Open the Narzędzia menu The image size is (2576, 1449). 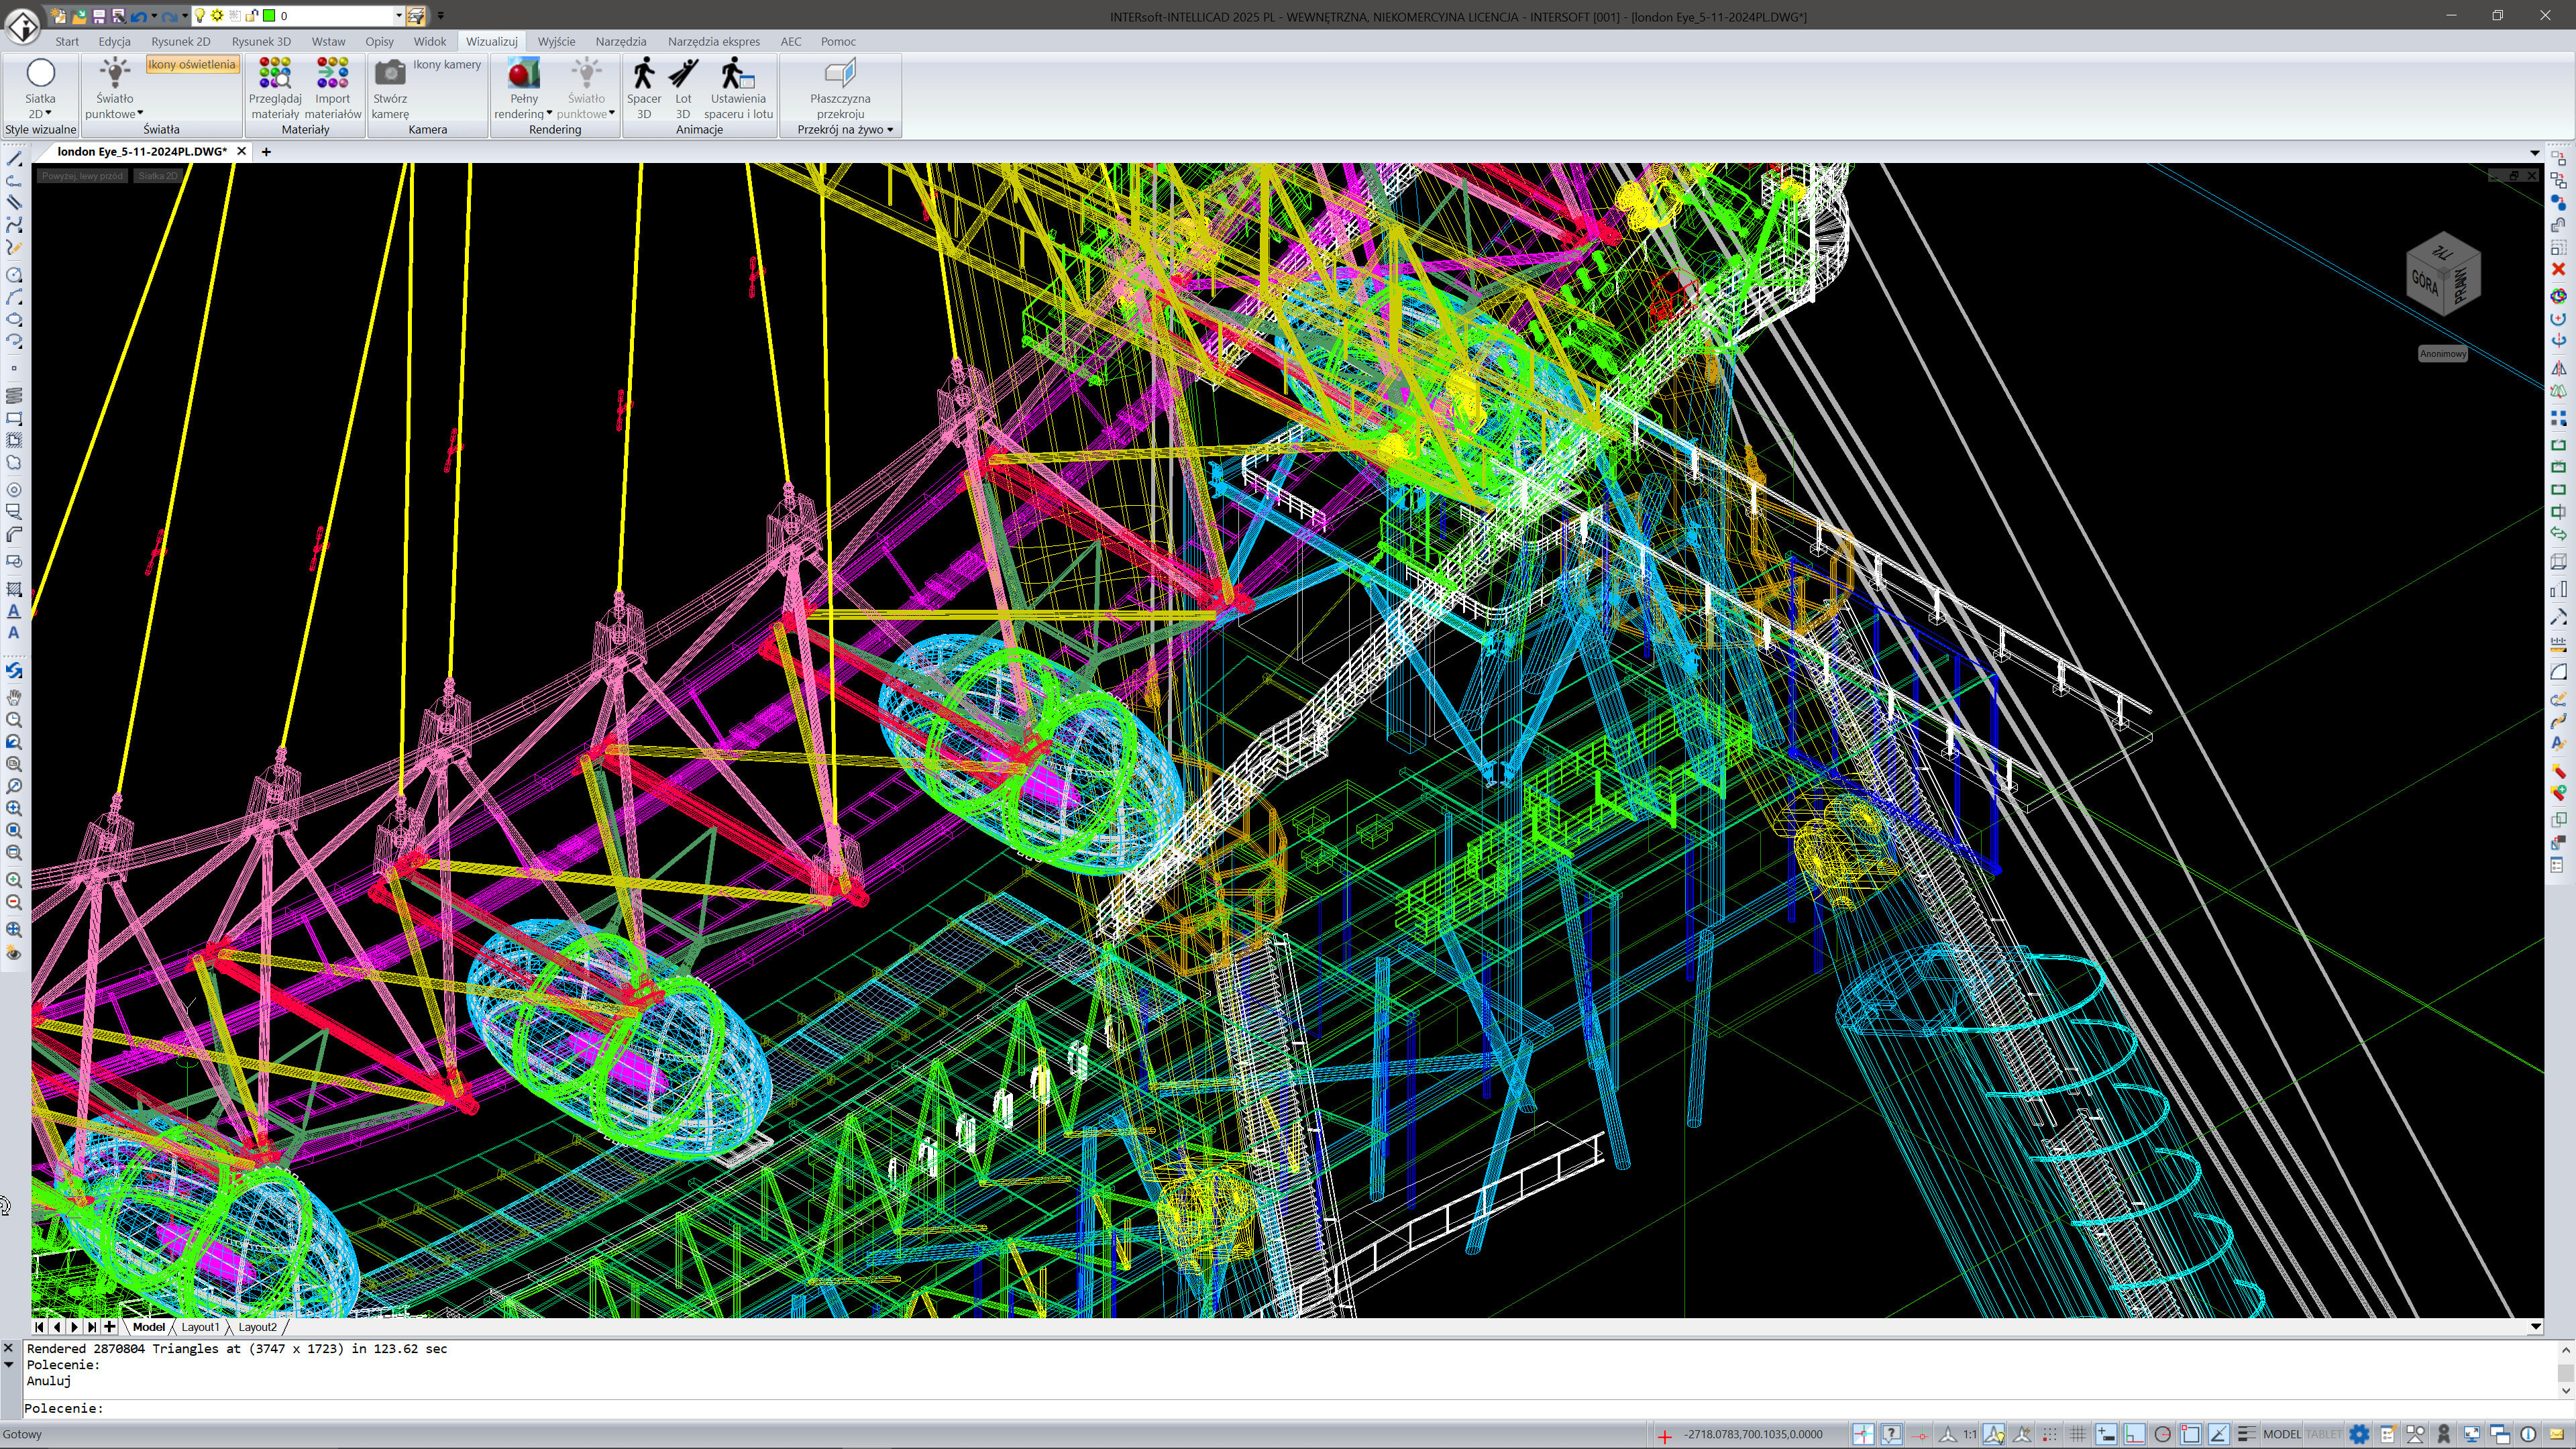(620, 41)
